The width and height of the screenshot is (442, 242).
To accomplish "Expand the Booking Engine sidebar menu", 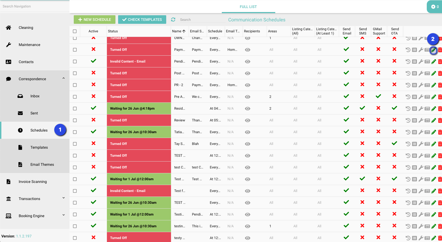I will [x=64, y=215].
